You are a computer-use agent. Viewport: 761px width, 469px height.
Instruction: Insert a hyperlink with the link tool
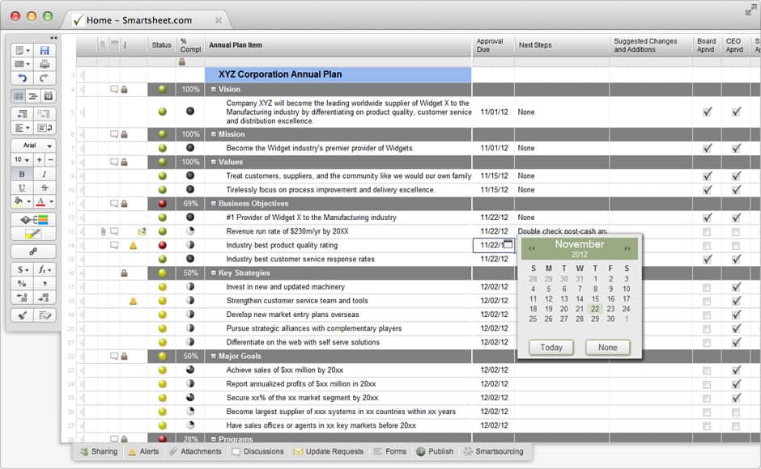point(33,251)
